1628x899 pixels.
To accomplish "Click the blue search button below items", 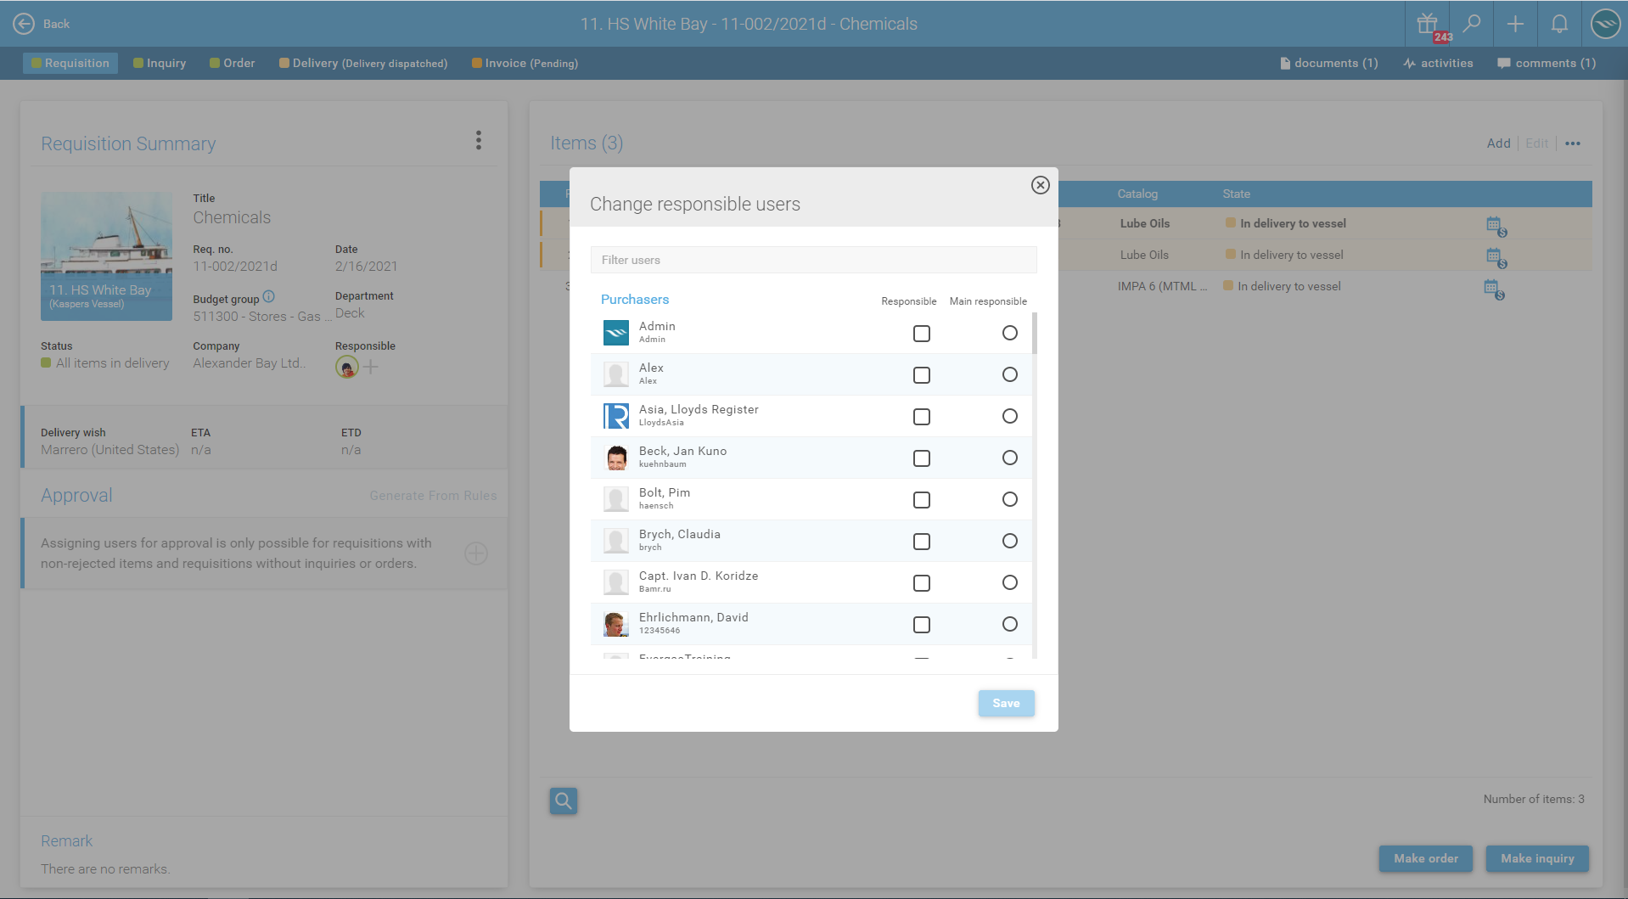I will click(x=564, y=801).
